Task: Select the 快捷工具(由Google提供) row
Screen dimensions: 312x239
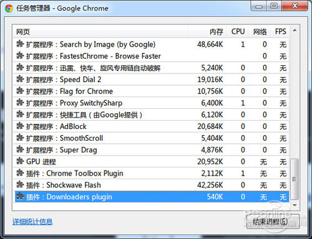Action: 151,115
